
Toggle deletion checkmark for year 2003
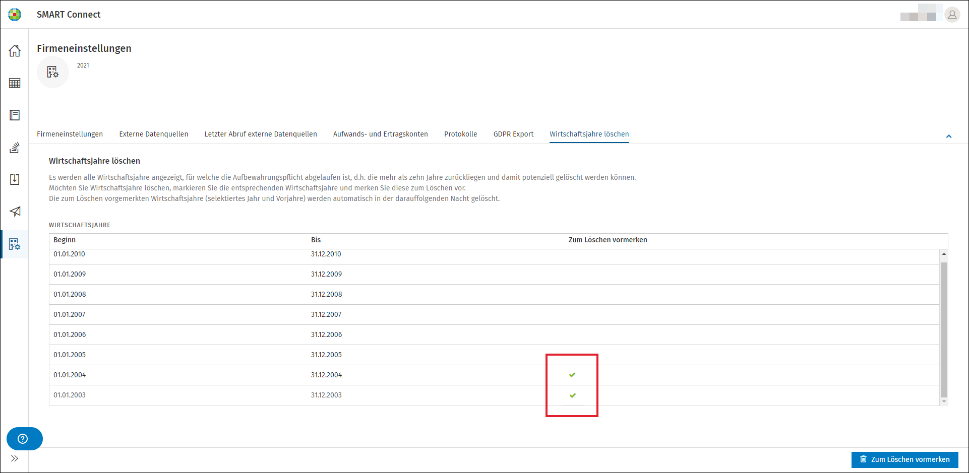click(572, 395)
